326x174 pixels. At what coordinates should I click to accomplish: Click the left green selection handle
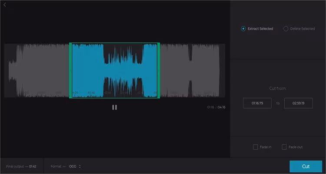pos(70,70)
